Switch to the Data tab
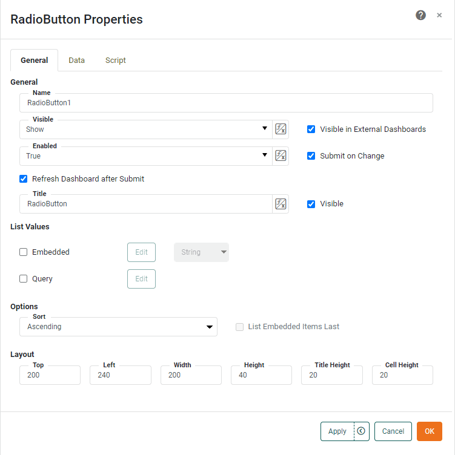The image size is (455, 455). tap(76, 61)
